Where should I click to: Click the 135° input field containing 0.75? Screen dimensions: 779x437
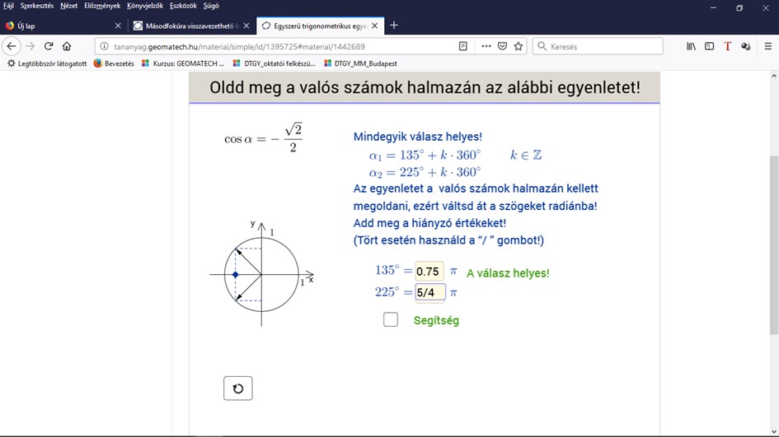pyautogui.click(x=429, y=272)
